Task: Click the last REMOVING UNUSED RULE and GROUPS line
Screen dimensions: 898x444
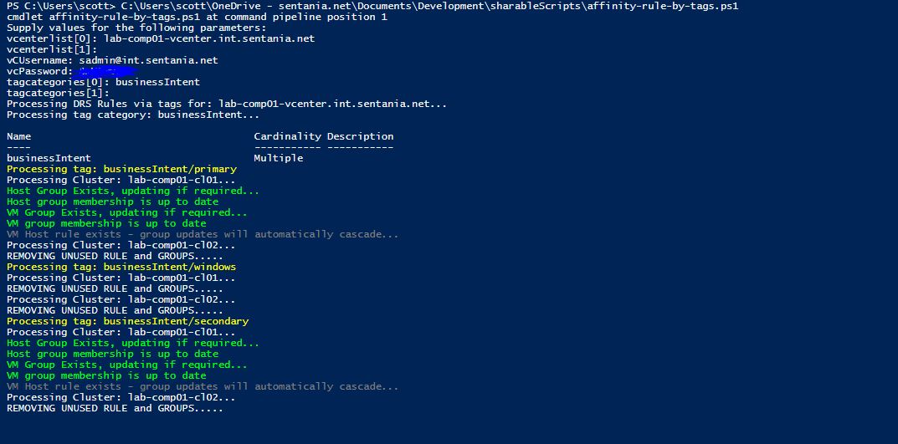Action: coord(115,409)
